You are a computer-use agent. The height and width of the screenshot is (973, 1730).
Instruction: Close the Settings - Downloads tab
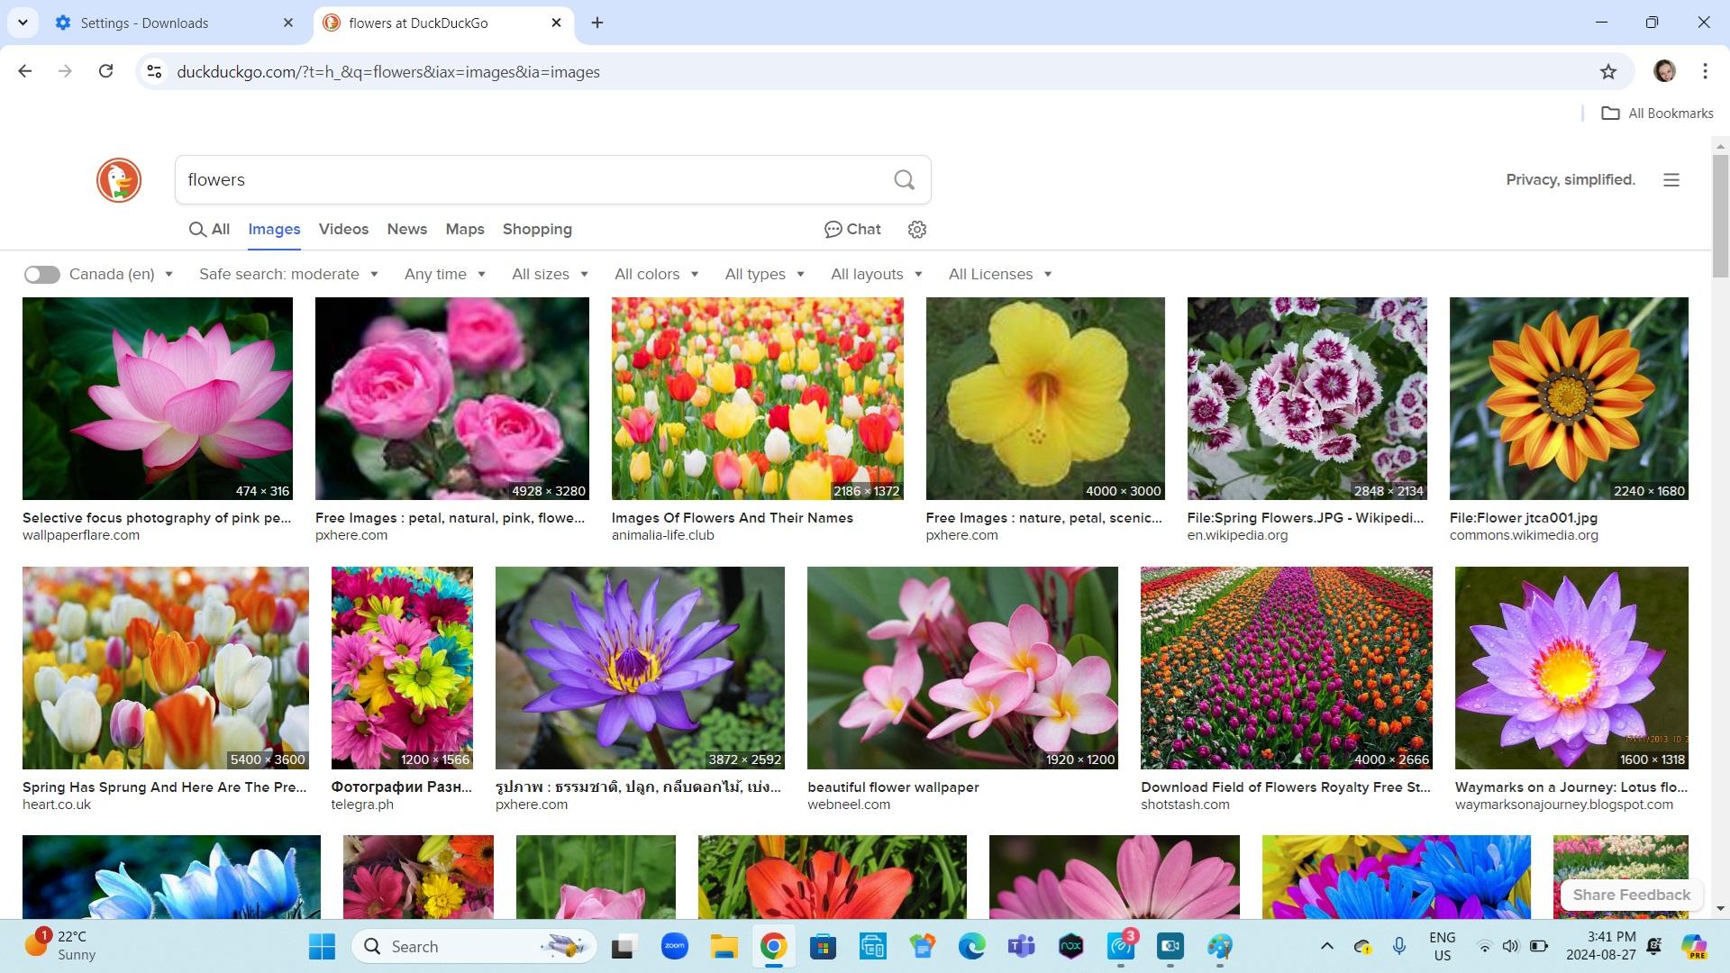pyautogui.click(x=288, y=23)
